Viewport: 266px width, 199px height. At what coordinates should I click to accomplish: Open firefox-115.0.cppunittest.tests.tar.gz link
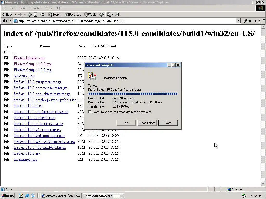pyautogui.click(x=42, y=94)
